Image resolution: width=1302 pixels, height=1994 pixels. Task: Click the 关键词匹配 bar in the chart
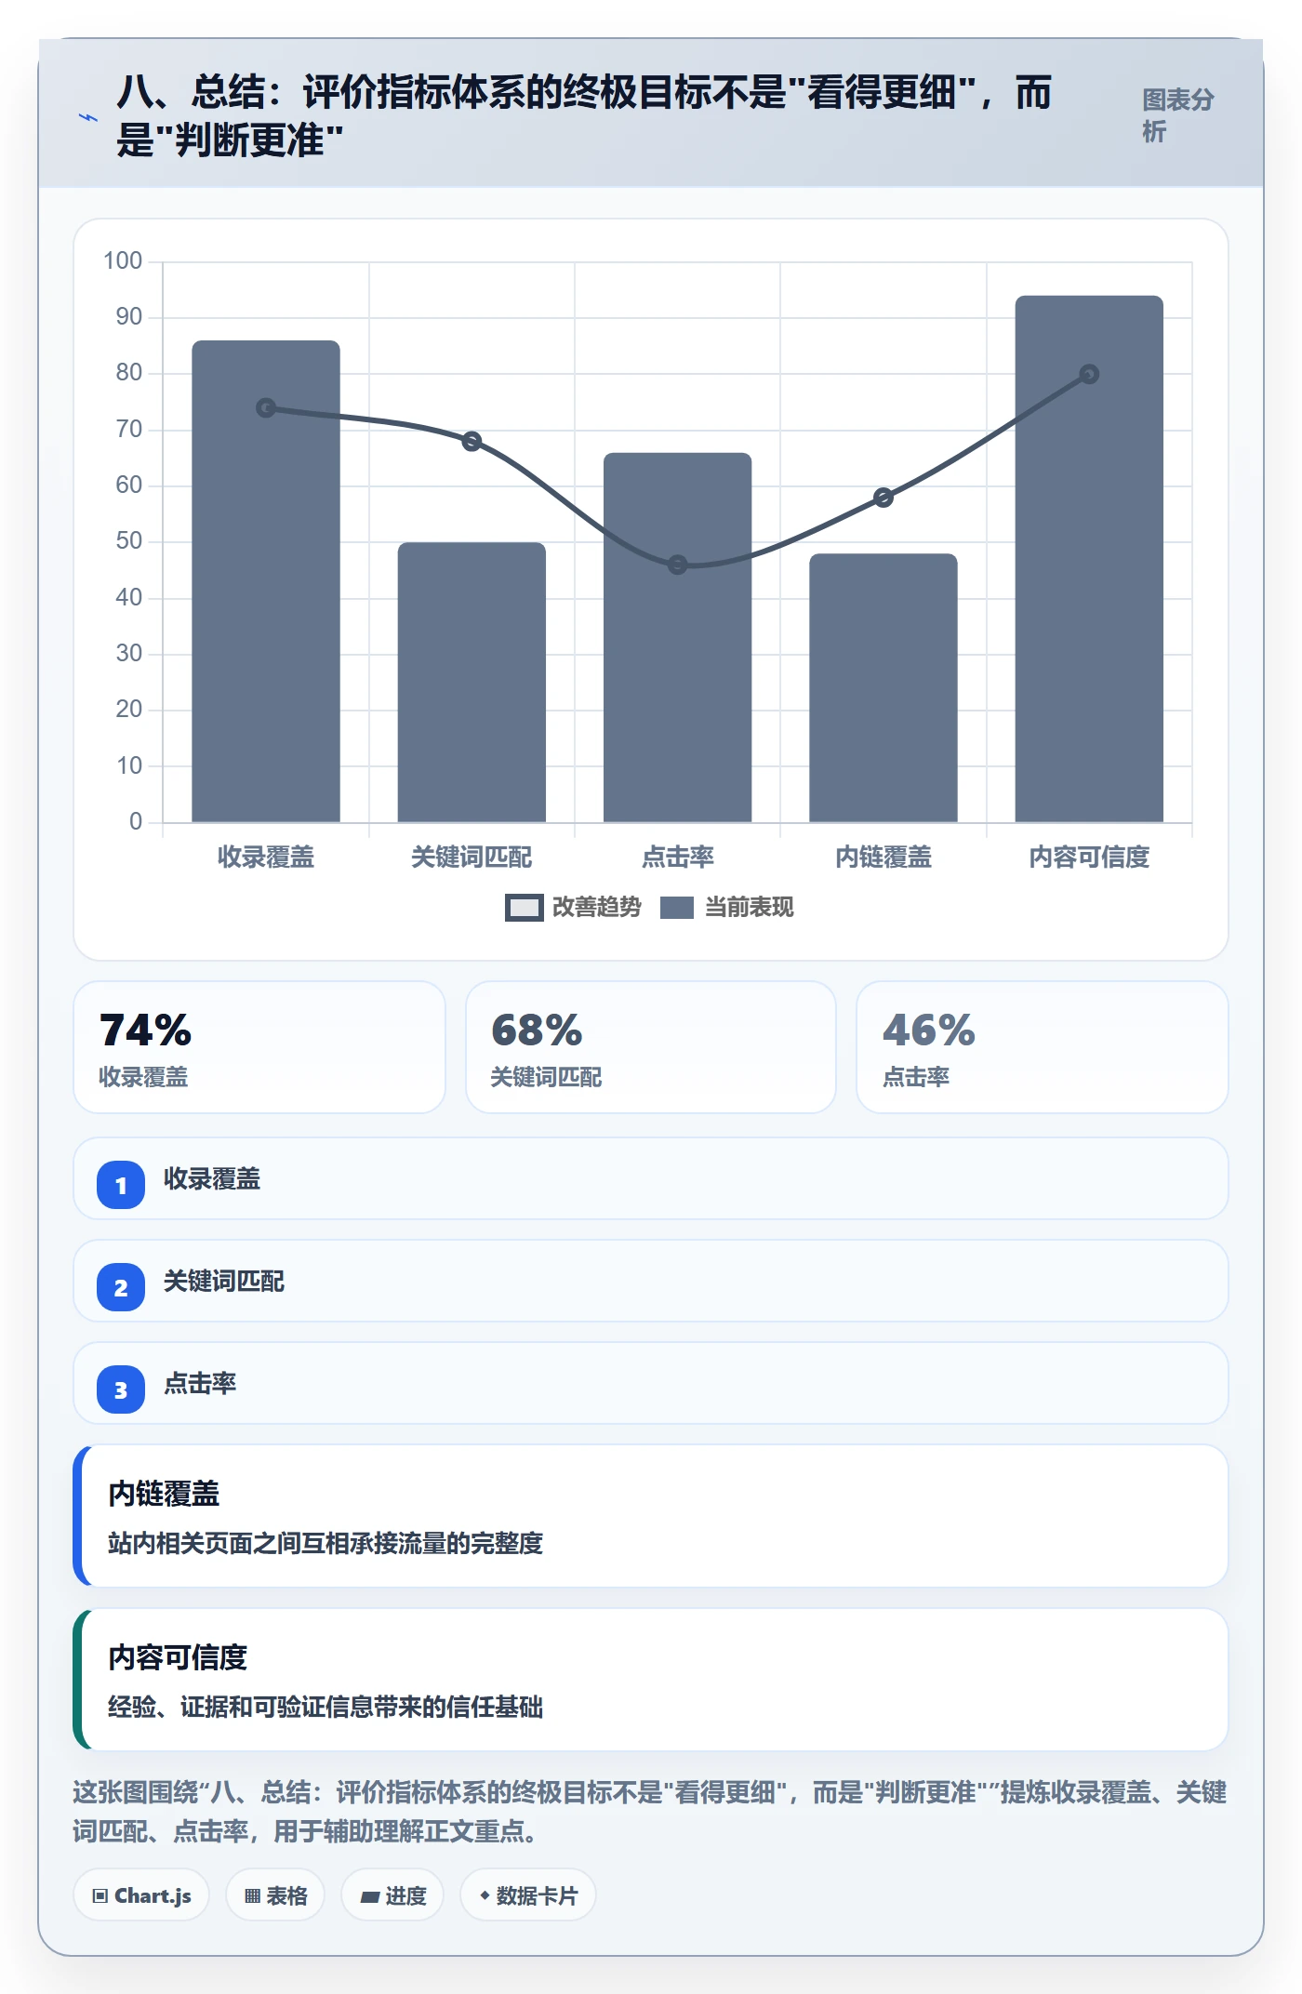pyautogui.click(x=472, y=682)
